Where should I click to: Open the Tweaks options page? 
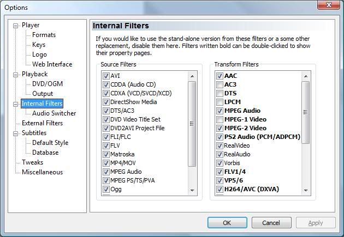point(32,162)
